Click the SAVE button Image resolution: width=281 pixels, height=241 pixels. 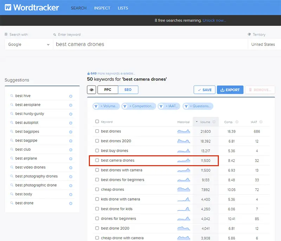tap(204, 90)
